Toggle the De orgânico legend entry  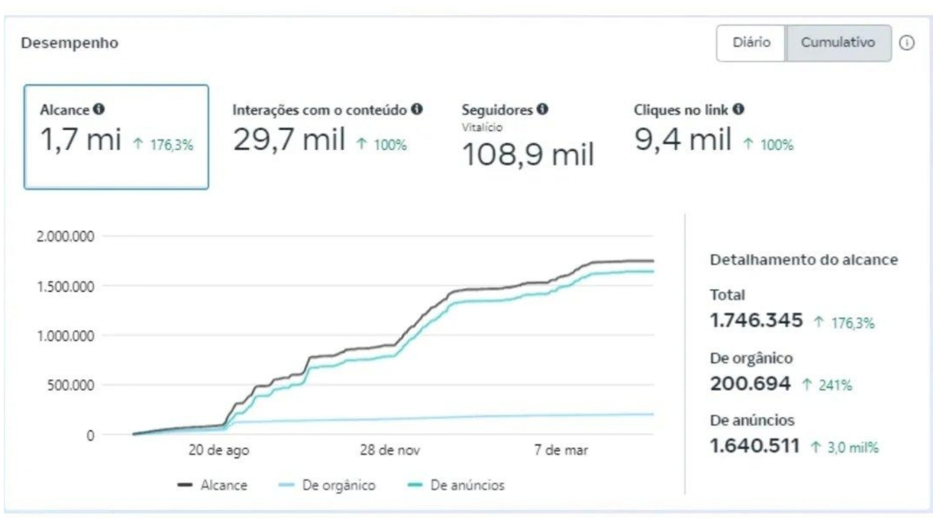point(327,485)
